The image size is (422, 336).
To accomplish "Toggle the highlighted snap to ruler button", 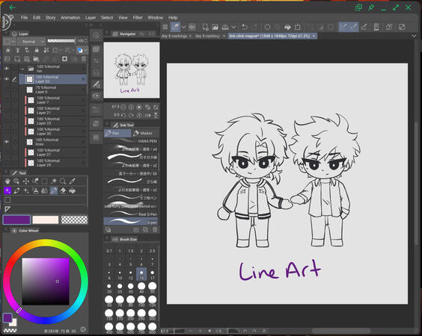I will coord(343,27).
